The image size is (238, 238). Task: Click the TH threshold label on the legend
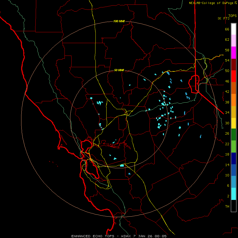click(227, 207)
